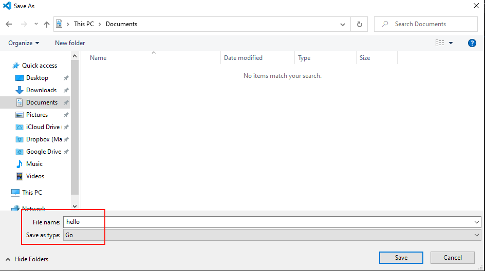Screen dimensions: 485x271
Task: Open Downloads in Quick access
Action: (x=42, y=90)
